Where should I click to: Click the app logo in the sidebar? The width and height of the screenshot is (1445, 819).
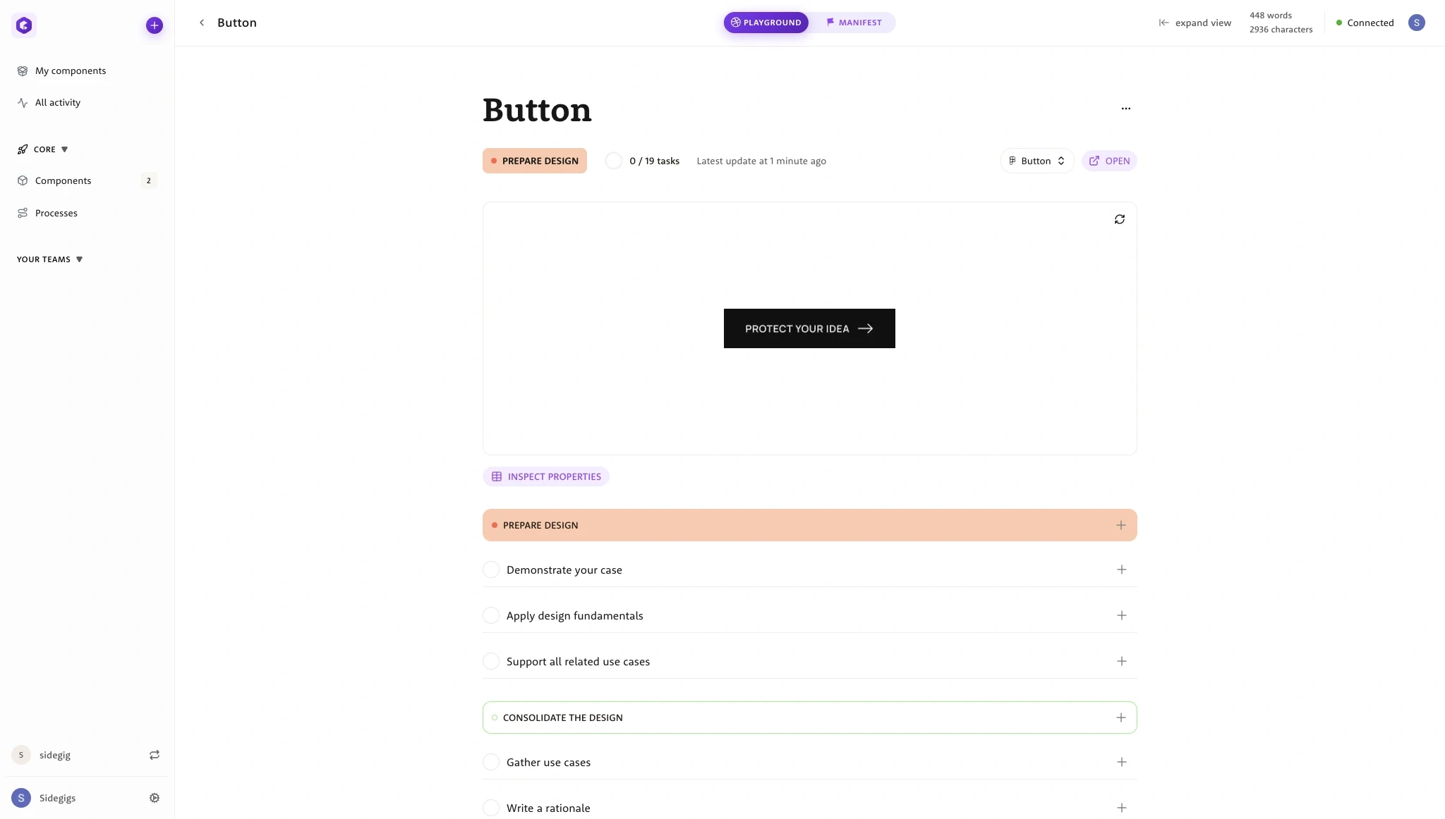pyautogui.click(x=24, y=25)
